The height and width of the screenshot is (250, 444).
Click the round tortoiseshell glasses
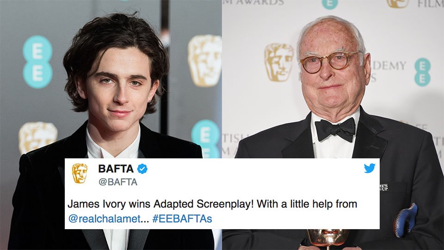coord(330,62)
